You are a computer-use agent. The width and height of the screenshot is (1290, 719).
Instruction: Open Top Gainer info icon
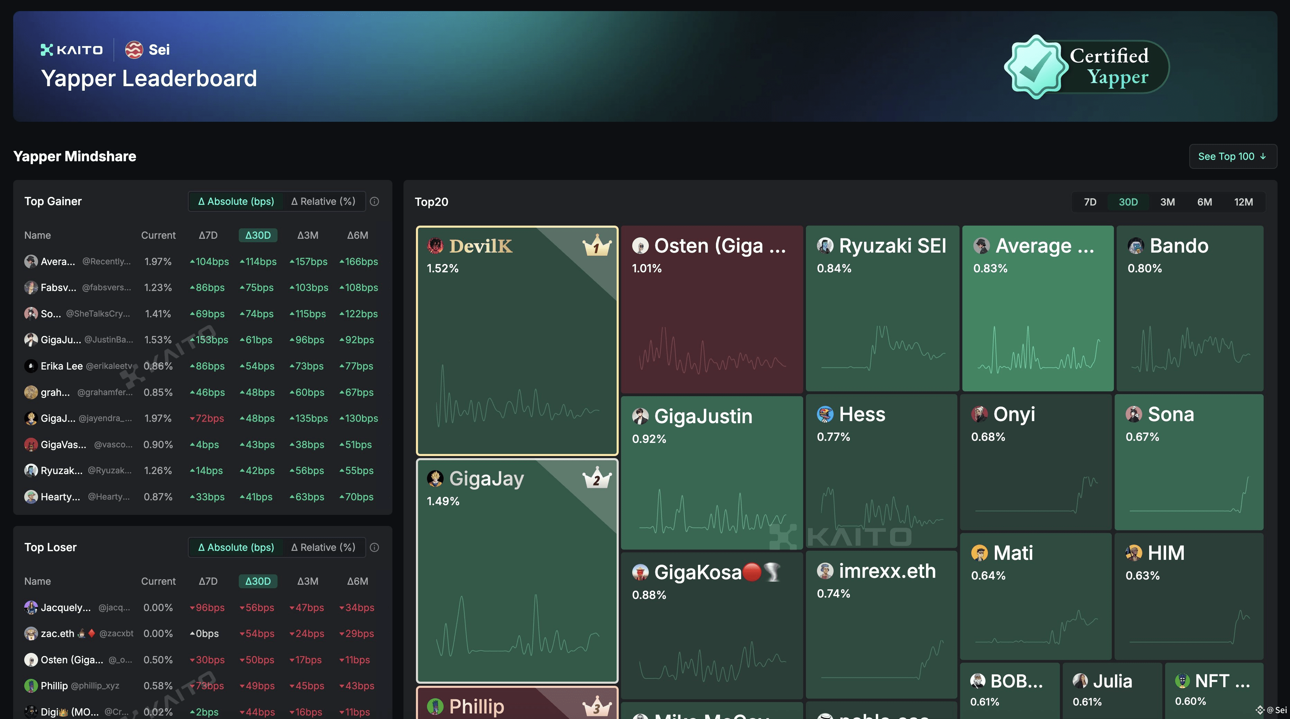pyautogui.click(x=374, y=201)
